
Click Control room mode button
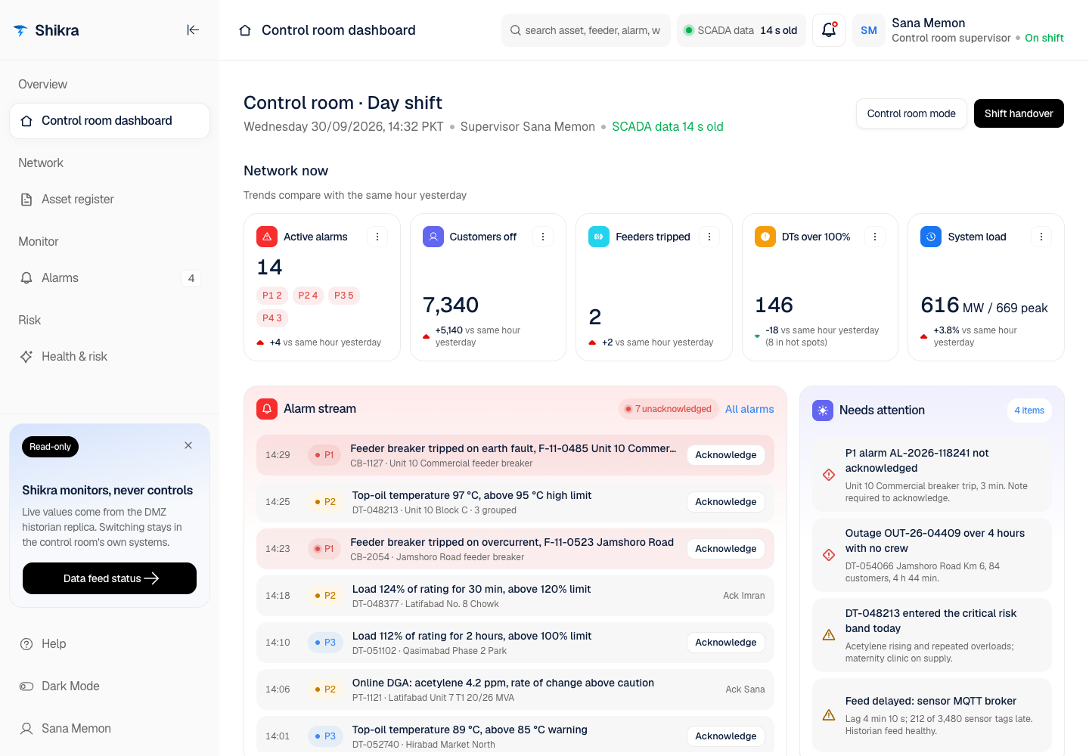click(x=911, y=113)
